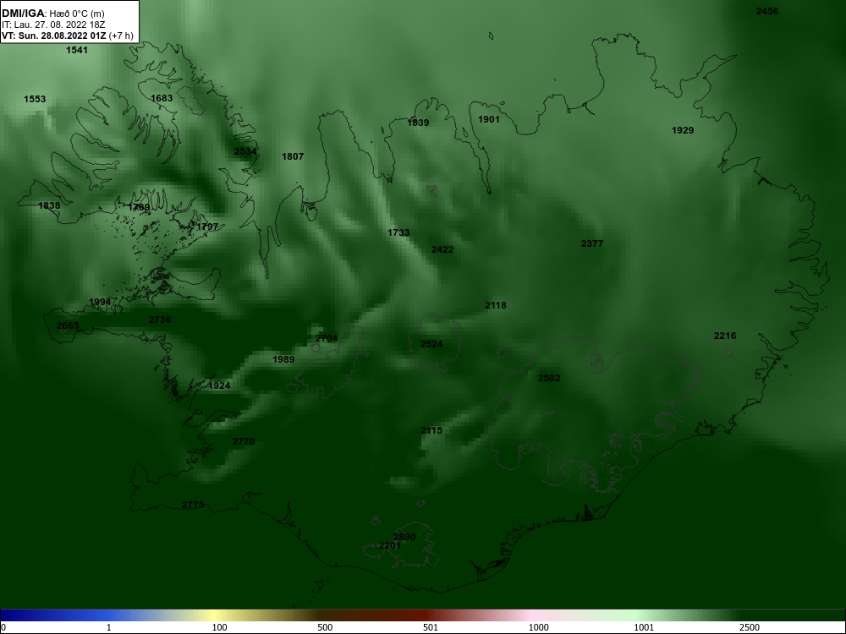Click the map value 2524
The width and height of the screenshot is (846, 634).
431,345
